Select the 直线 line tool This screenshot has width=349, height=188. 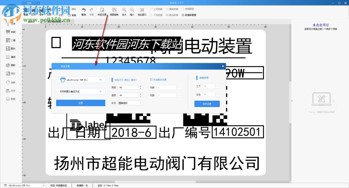point(10,57)
